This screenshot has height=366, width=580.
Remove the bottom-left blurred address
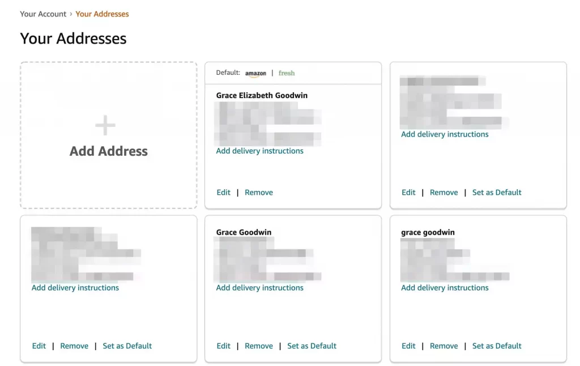tap(74, 346)
